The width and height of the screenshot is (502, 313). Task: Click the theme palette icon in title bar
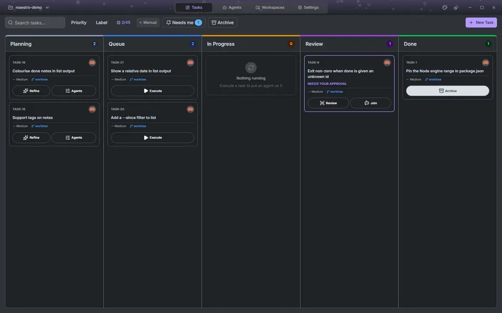[444, 7]
